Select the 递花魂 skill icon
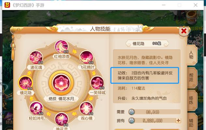Screen dimensions: 206x130 36,58
